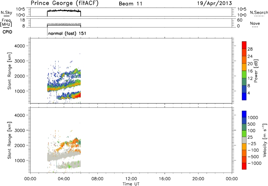
Task: Click the red top of power colorbar
Action: 244,45
